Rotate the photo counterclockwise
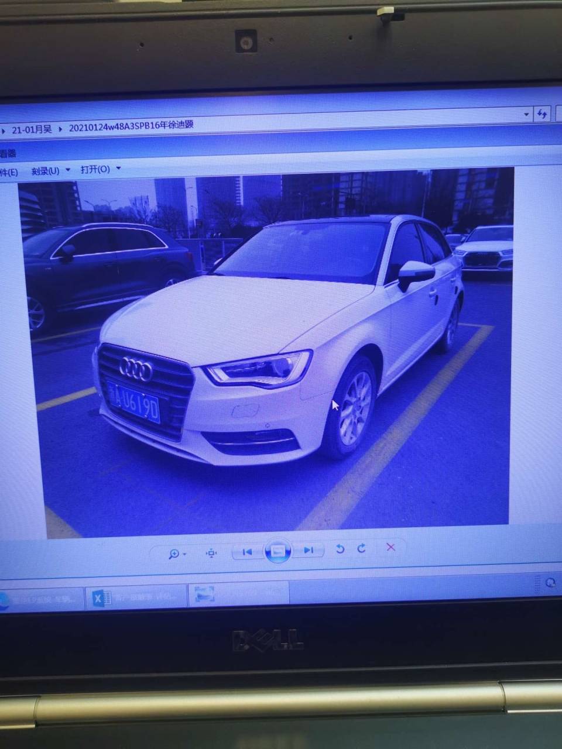Image resolution: width=562 pixels, height=749 pixels. pyautogui.click(x=340, y=549)
